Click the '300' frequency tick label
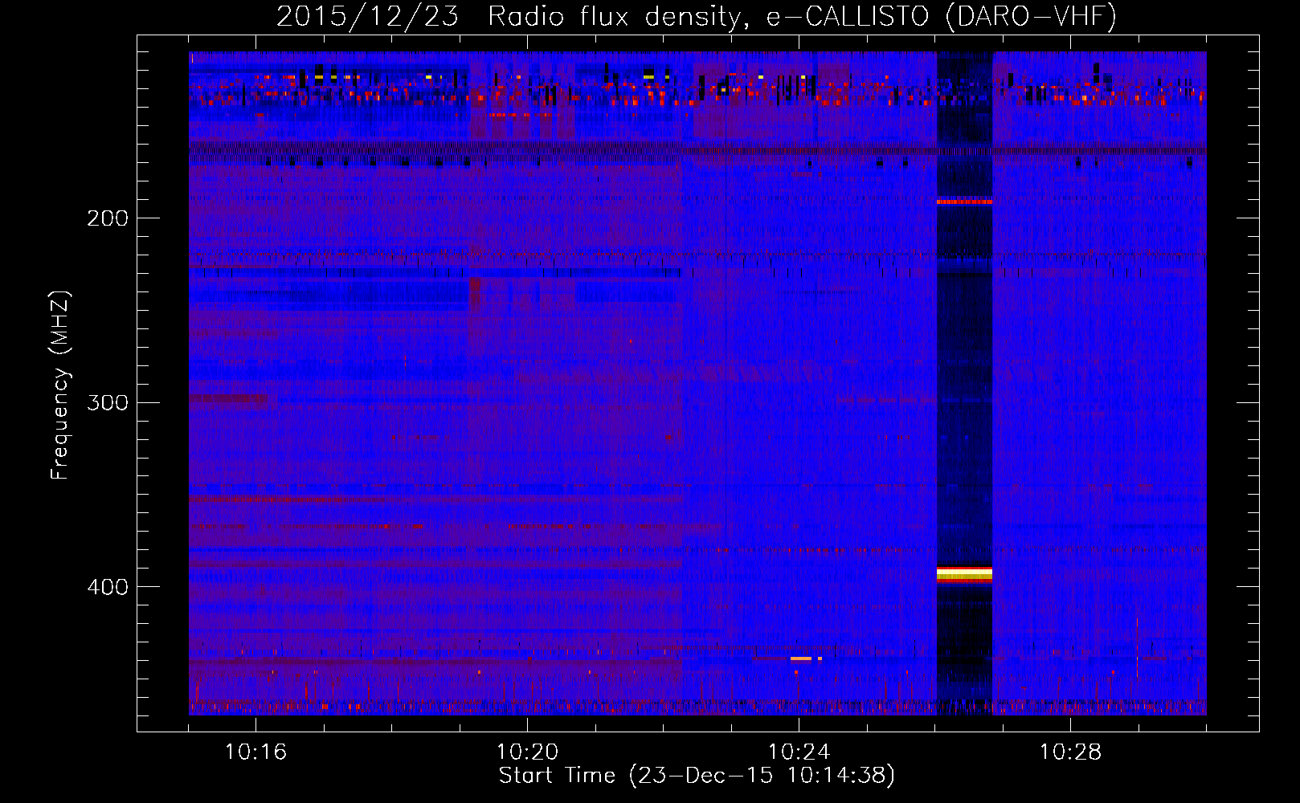 coord(108,402)
